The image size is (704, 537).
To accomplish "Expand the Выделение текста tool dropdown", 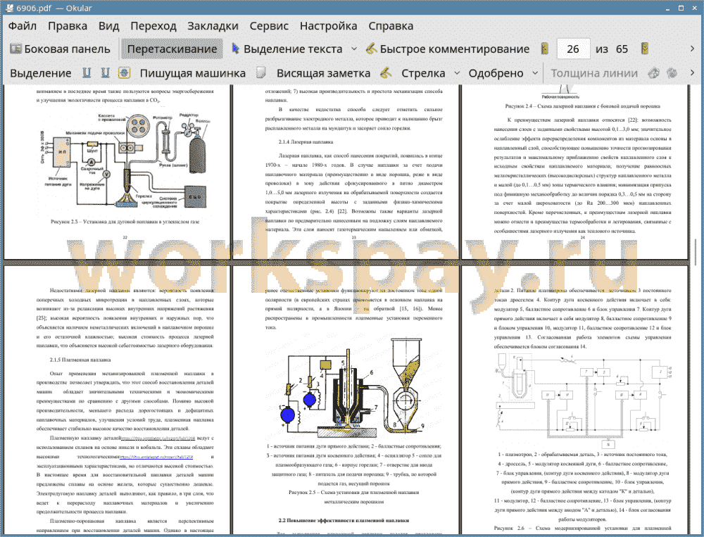I will [x=354, y=49].
